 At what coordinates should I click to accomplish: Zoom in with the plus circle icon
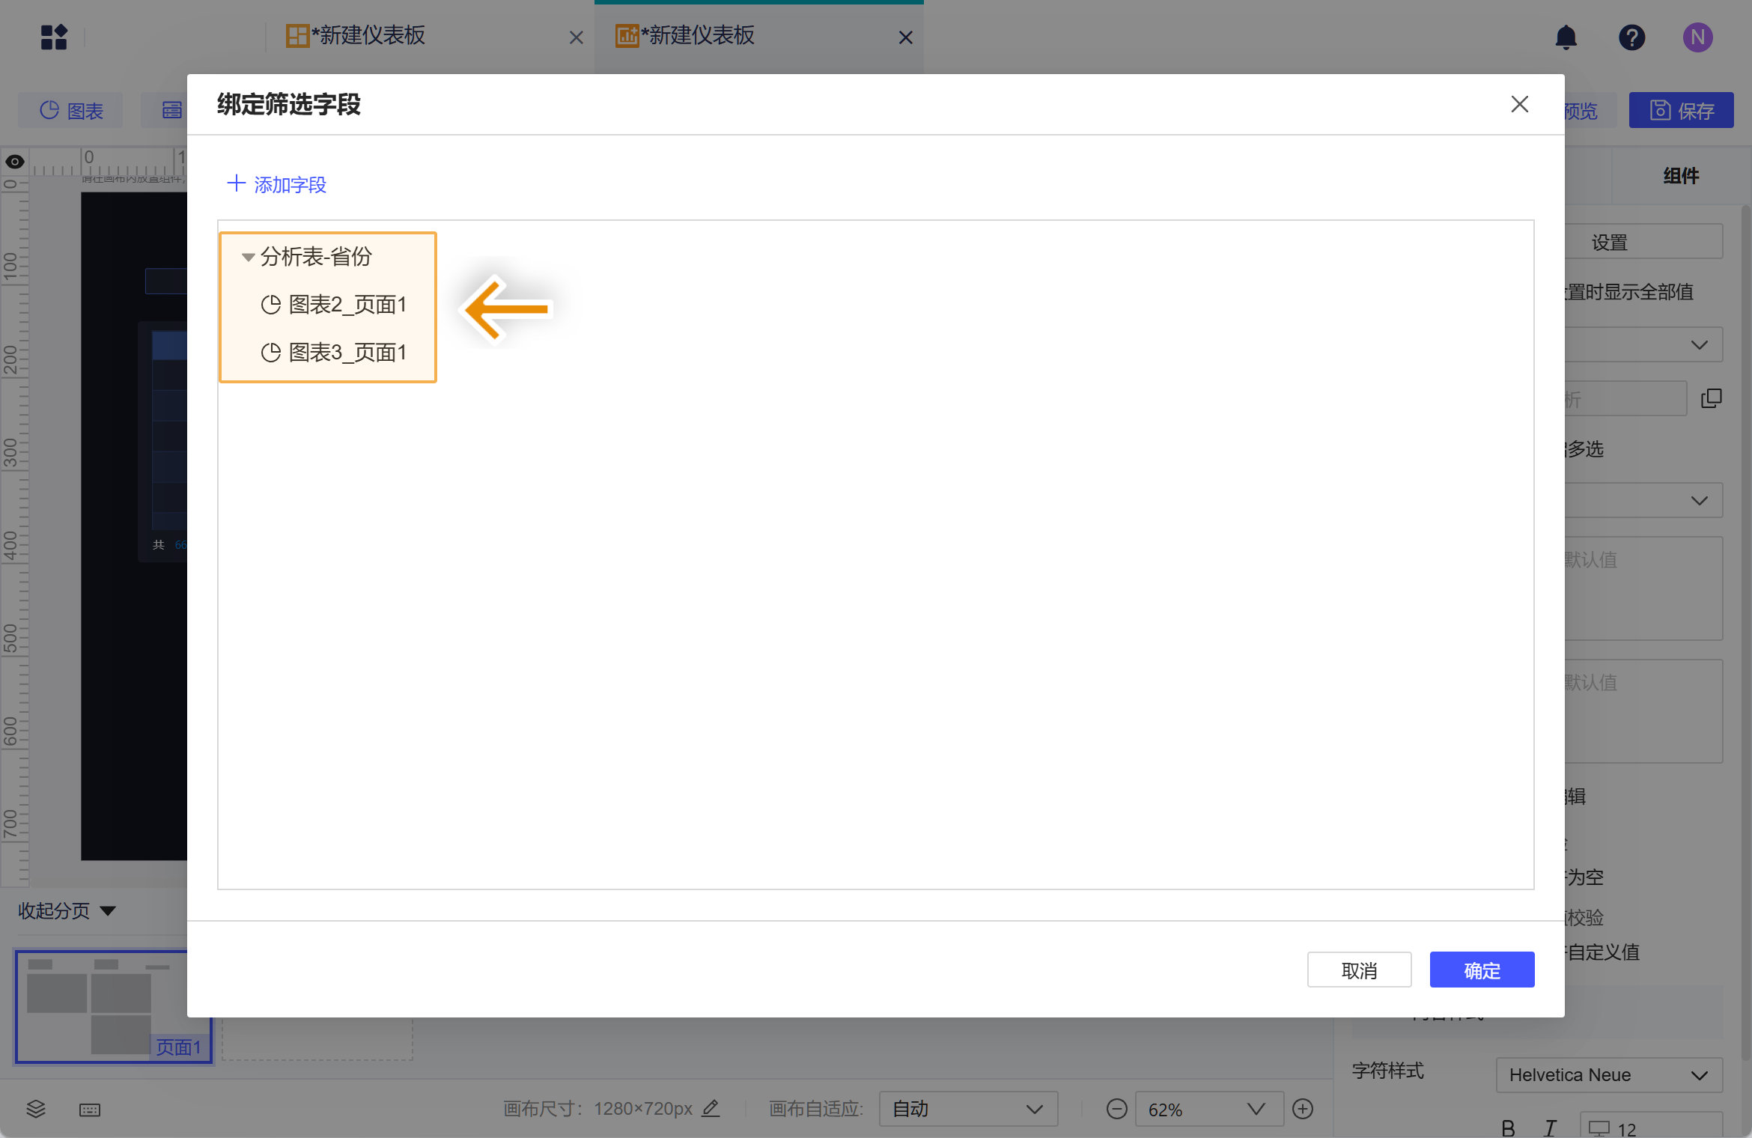pyautogui.click(x=1303, y=1109)
